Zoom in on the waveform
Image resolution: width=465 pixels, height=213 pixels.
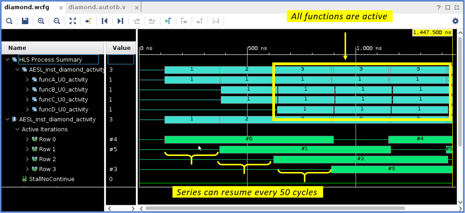coord(41,21)
